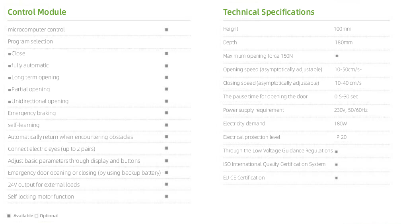
Task: Click the bullet before Long term opening
Action: coord(10,78)
